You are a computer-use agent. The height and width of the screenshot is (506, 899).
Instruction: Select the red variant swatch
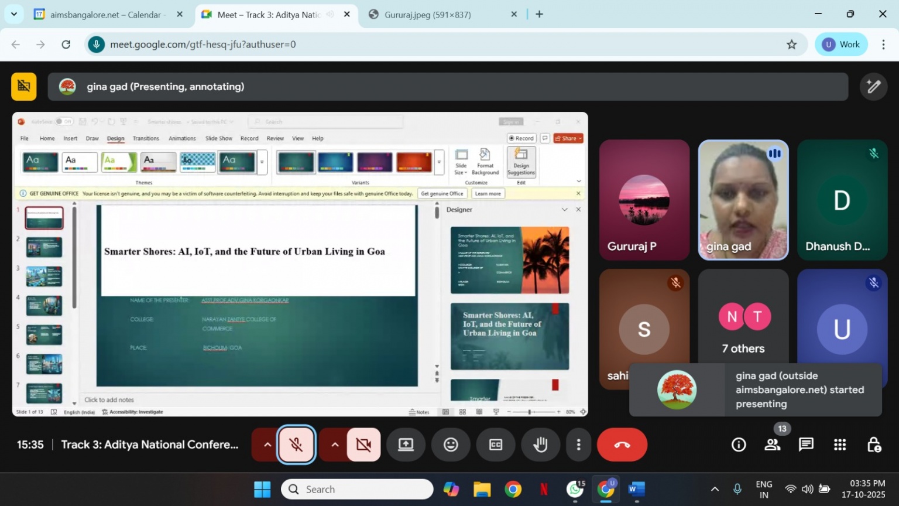pyautogui.click(x=414, y=162)
